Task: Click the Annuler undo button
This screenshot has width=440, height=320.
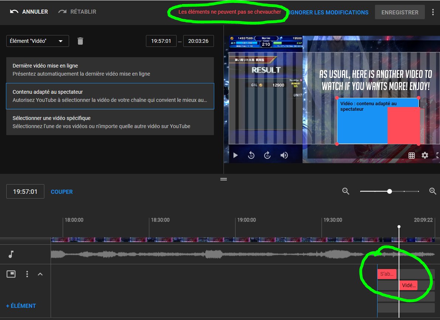Action: pyautogui.click(x=29, y=12)
